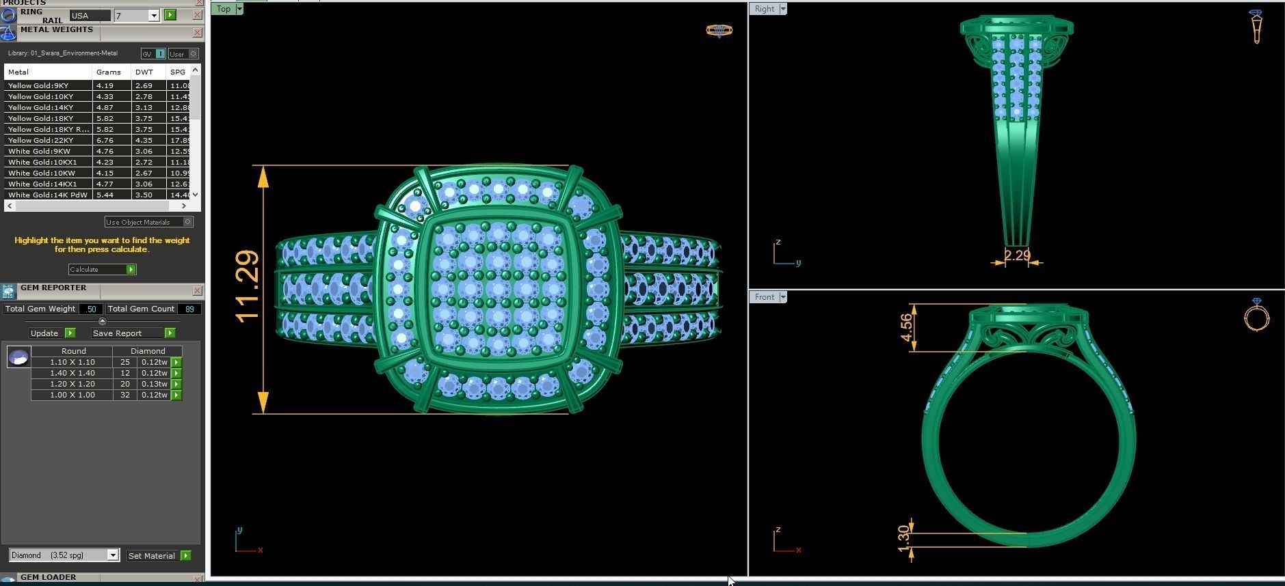Image resolution: width=1285 pixels, height=586 pixels.
Task: Click the 2.29 dimension in Right view
Action: pyautogui.click(x=1017, y=255)
